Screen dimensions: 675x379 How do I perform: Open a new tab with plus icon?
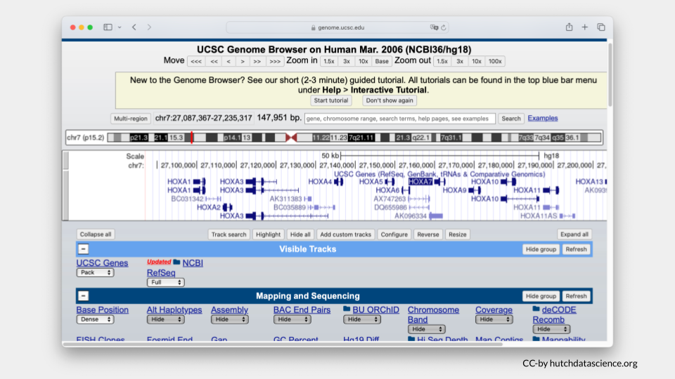(584, 27)
